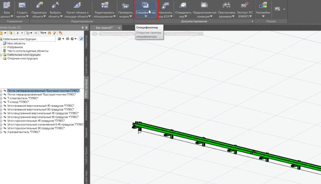Image resolution: width=321 pixels, height=184 pixels.
Task: Expand the Х-разветвитель "ПЛЮС" node
Action: 1,132
